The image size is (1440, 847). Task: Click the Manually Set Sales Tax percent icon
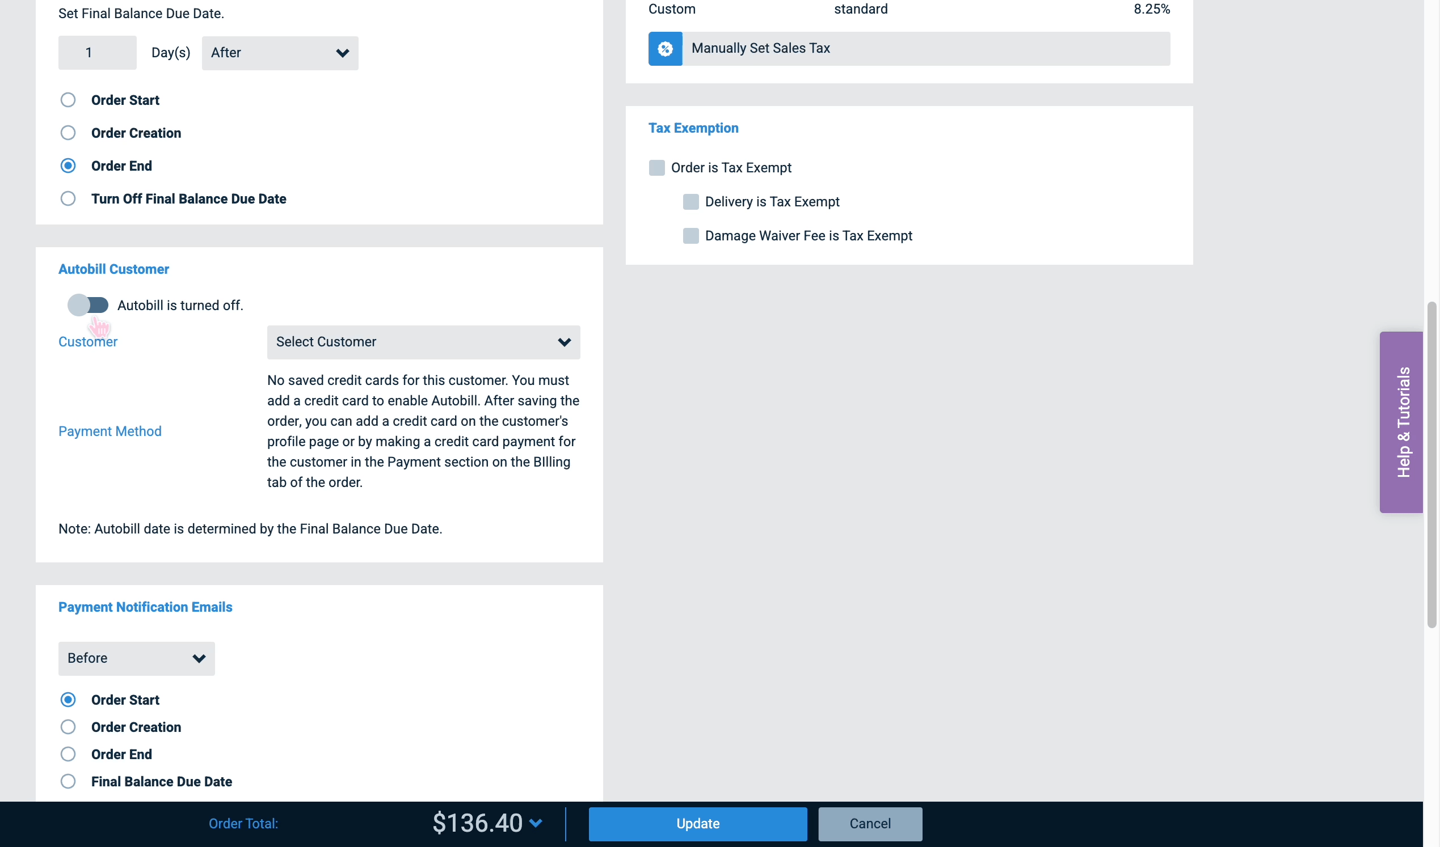[x=665, y=49]
